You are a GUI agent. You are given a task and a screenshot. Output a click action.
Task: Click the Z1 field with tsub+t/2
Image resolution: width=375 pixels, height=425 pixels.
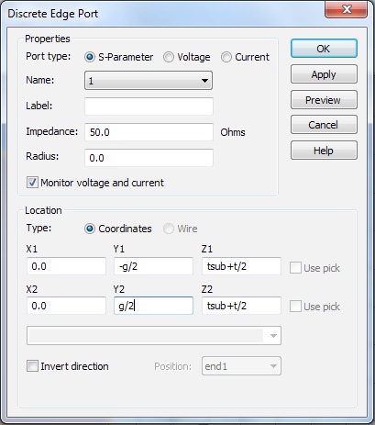[x=241, y=266]
